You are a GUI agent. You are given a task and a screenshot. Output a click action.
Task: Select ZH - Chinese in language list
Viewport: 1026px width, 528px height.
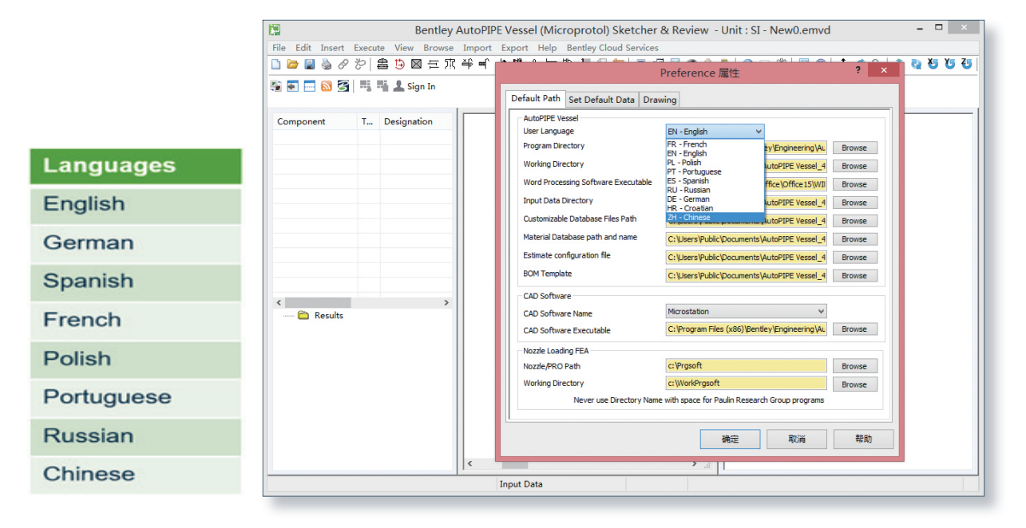(715, 217)
